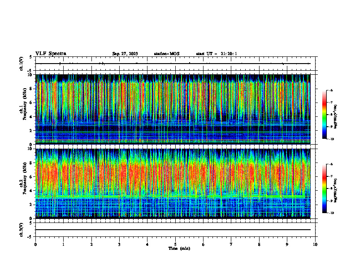Click the ch.2 color bar '-10' label

tap(332, 213)
